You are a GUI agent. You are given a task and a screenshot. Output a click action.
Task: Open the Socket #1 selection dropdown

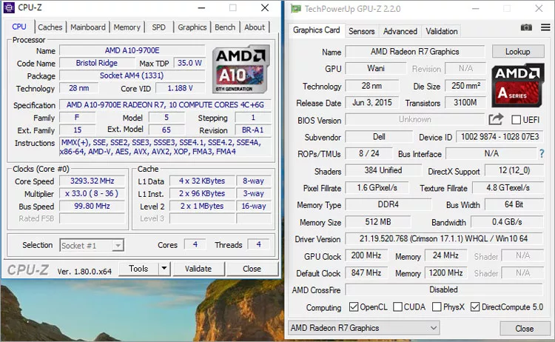[92, 245]
